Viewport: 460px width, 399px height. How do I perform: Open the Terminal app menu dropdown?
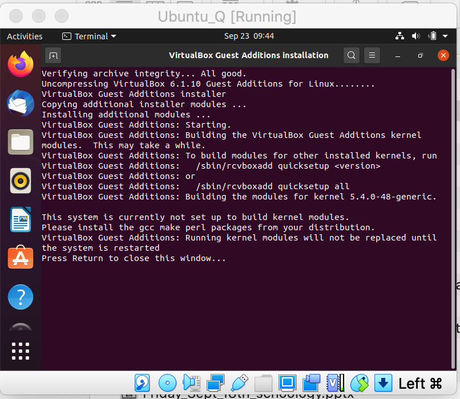[89, 36]
